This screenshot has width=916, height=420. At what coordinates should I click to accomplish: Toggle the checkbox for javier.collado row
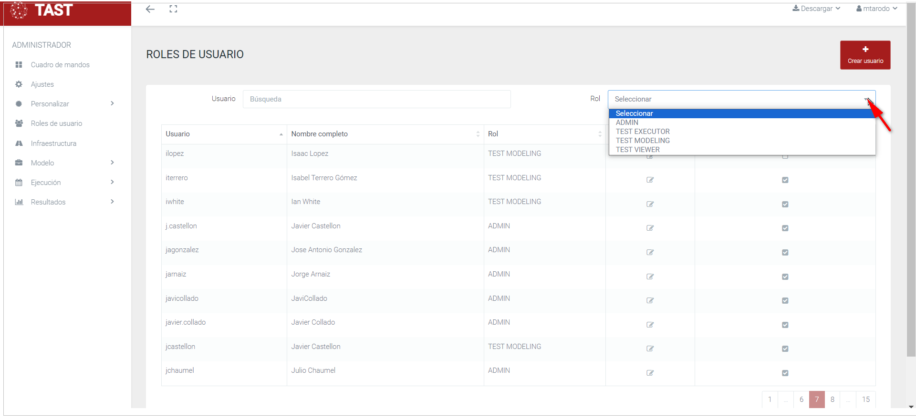(785, 325)
